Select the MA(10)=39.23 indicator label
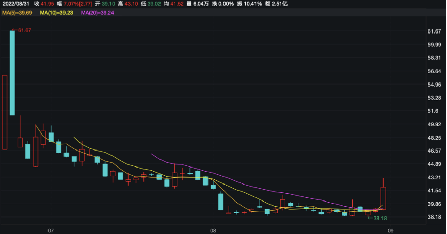The width and height of the screenshot is (447, 234). pyautogui.click(x=56, y=13)
